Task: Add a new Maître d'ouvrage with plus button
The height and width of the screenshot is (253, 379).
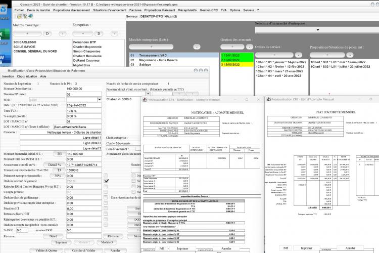Action: coord(27,34)
